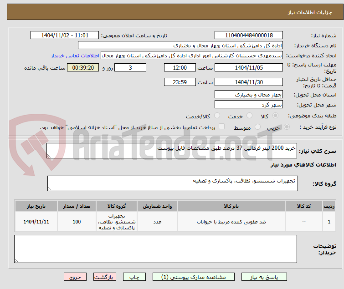Viewport: 344px width, 289px height.
Task: Click the ردیف column header
Action: point(329,206)
